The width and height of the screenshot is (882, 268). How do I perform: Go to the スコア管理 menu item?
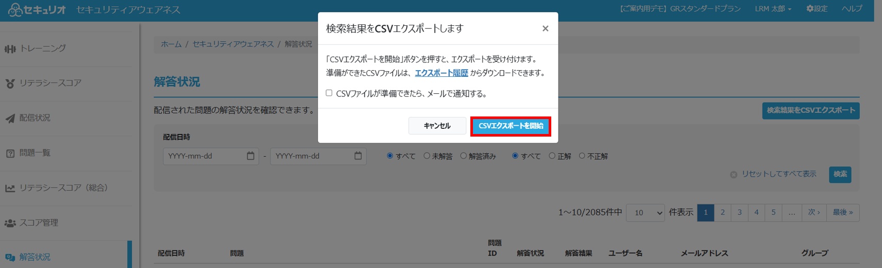tap(39, 223)
